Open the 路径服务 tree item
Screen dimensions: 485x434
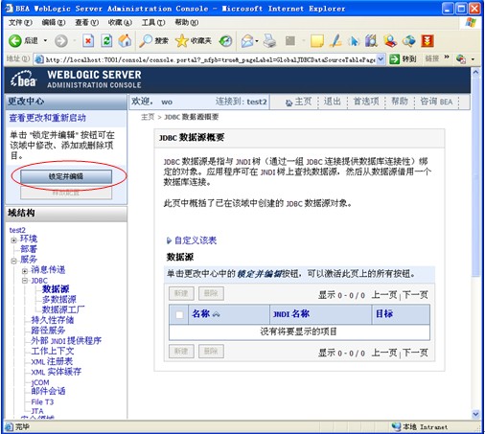coord(48,331)
